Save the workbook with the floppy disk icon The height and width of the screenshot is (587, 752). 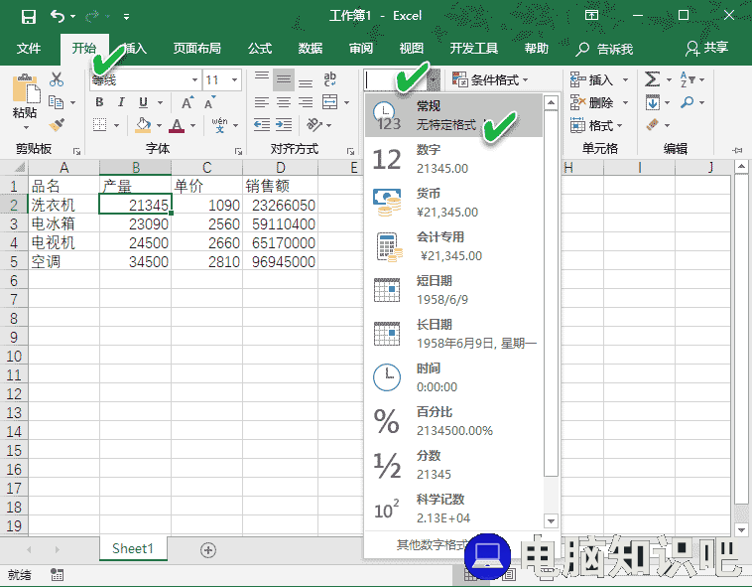point(29,17)
